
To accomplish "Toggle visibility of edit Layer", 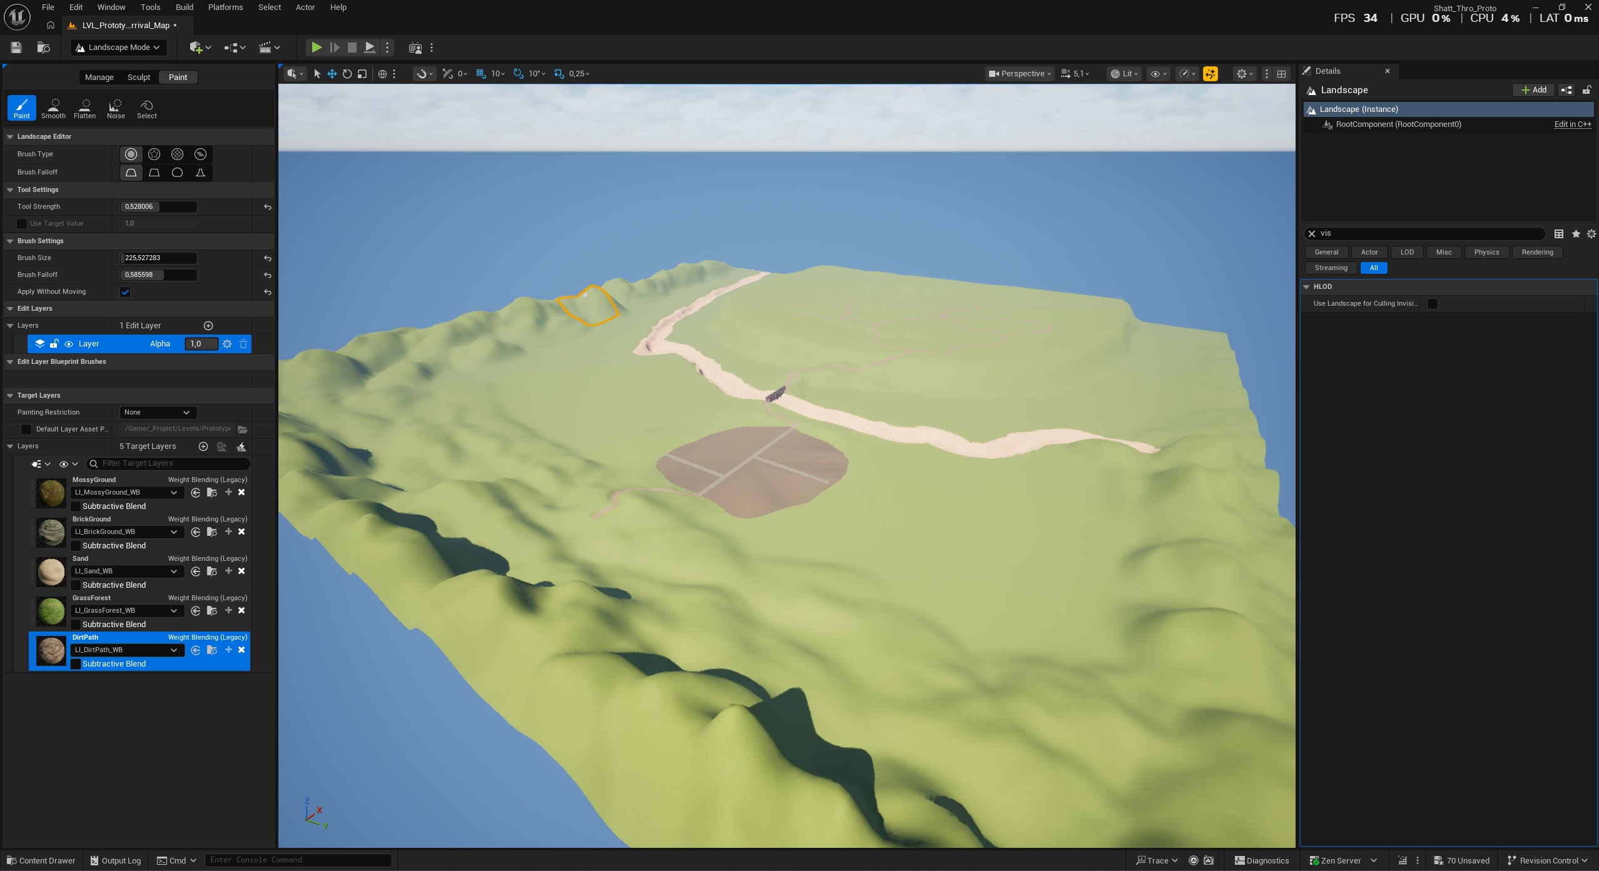I will coord(69,344).
